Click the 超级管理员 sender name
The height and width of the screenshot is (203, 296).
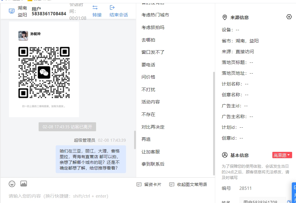pos(84,140)
